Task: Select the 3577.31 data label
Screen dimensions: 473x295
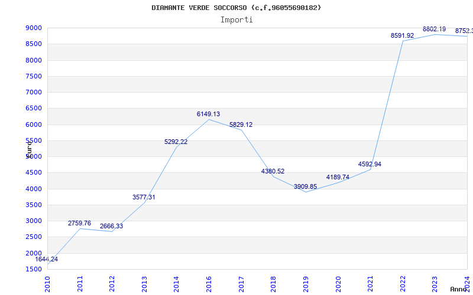Action: tap(144, 197)
